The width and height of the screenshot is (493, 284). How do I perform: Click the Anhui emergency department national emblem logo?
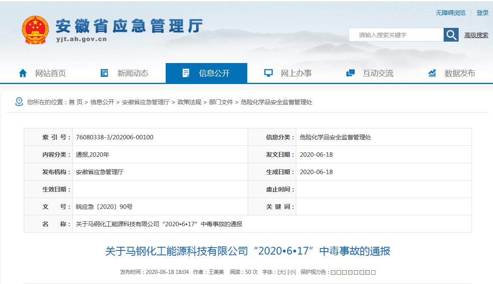[36, 30]
